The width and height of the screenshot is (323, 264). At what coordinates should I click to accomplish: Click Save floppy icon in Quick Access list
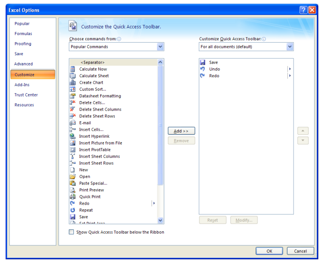tap(203, 62)
